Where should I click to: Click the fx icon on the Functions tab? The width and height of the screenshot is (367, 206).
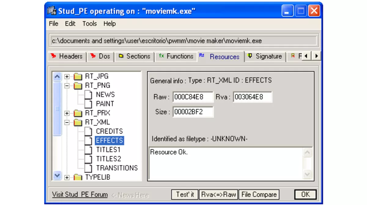pos(161,56)
